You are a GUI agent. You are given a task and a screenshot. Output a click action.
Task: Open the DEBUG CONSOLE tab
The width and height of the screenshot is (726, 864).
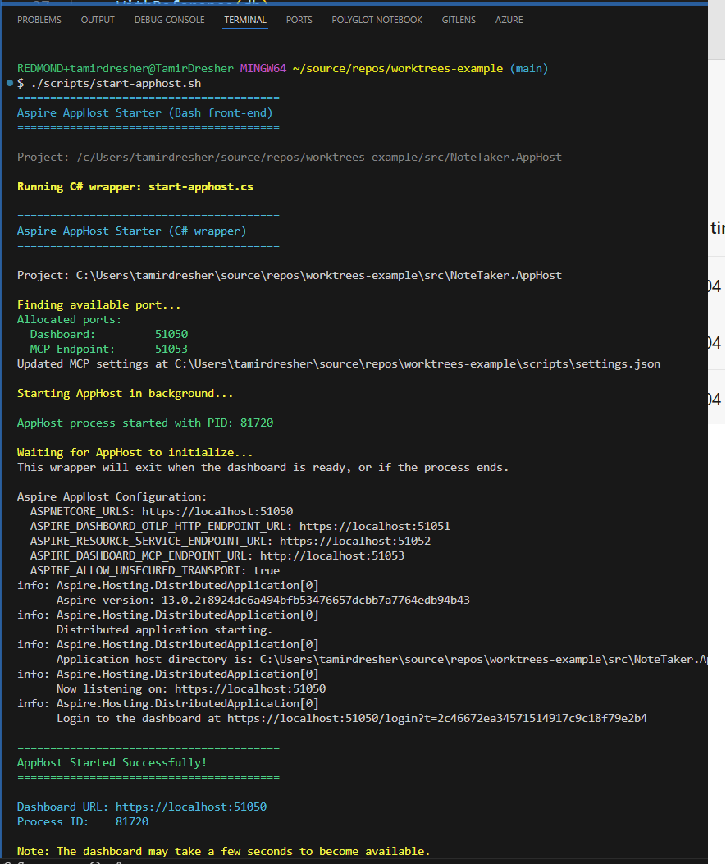pos(169,20)
